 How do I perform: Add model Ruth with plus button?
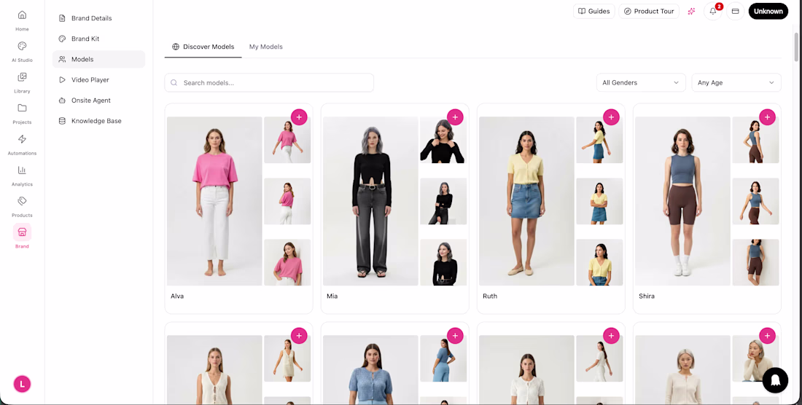[611, 117]
